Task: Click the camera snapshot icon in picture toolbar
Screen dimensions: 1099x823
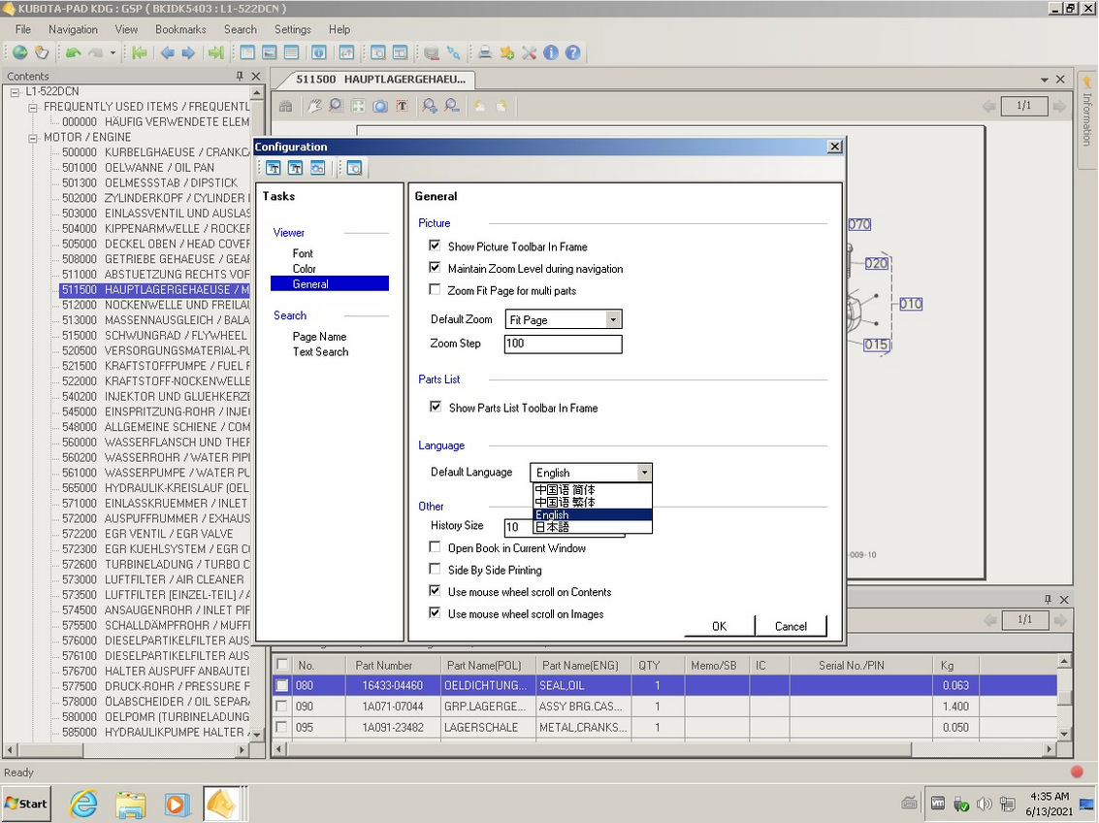Action: click(380, 106)
